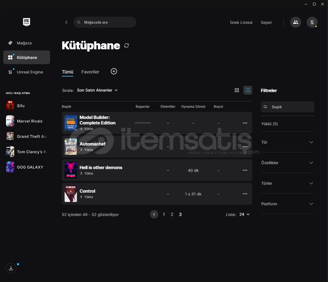Click the Control cover thumbnail

(71, 194)
